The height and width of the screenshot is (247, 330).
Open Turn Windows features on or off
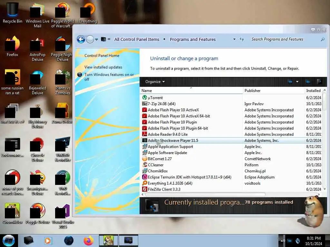109,77
